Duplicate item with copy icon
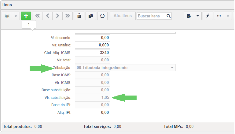The image size is (235, 134). pyautogui.click(x=91, y=16)
